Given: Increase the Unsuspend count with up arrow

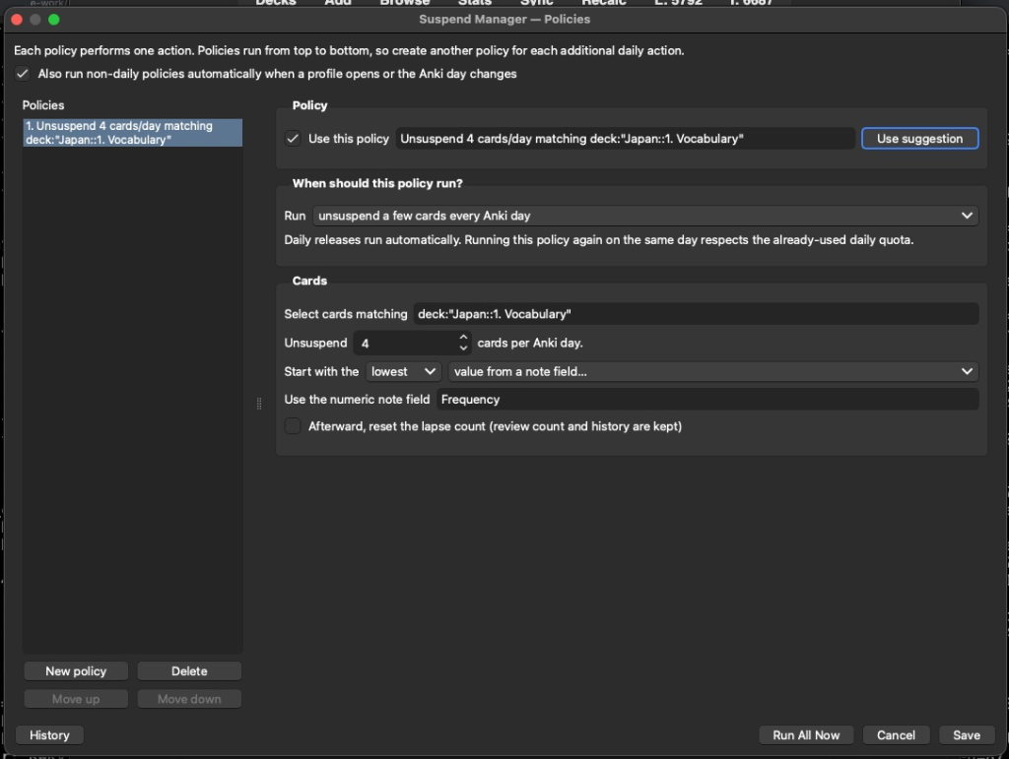Looking at the screenshot, I should 463,338.
